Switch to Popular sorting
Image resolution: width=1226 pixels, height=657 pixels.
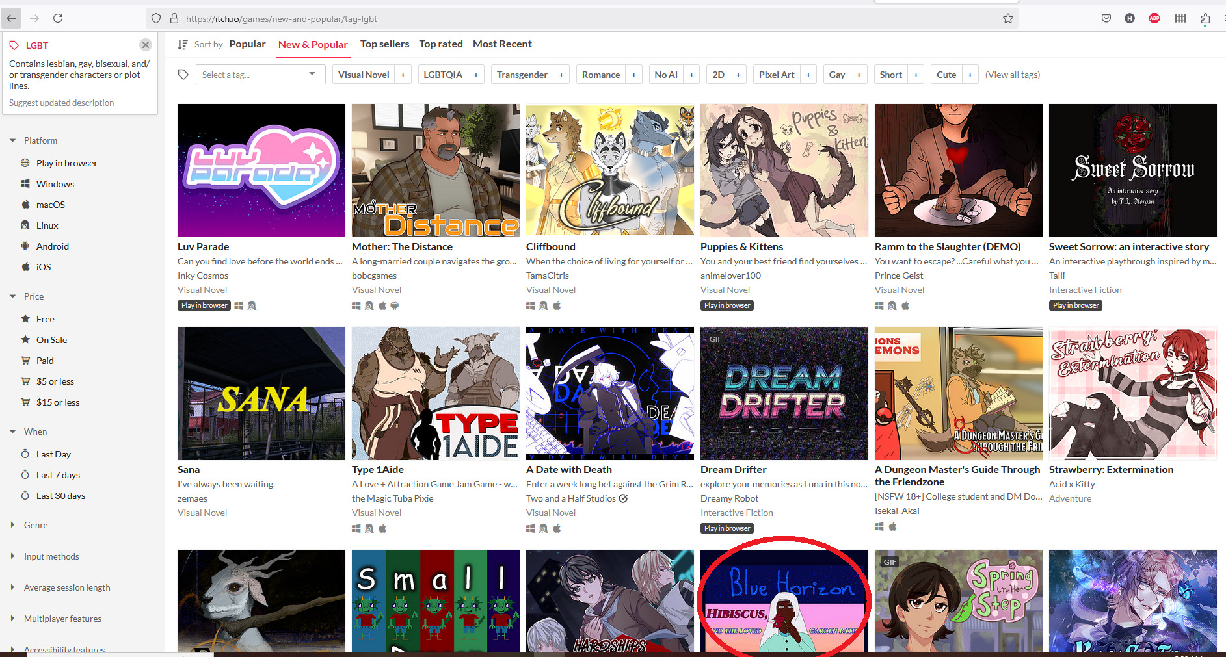(247, 44)
